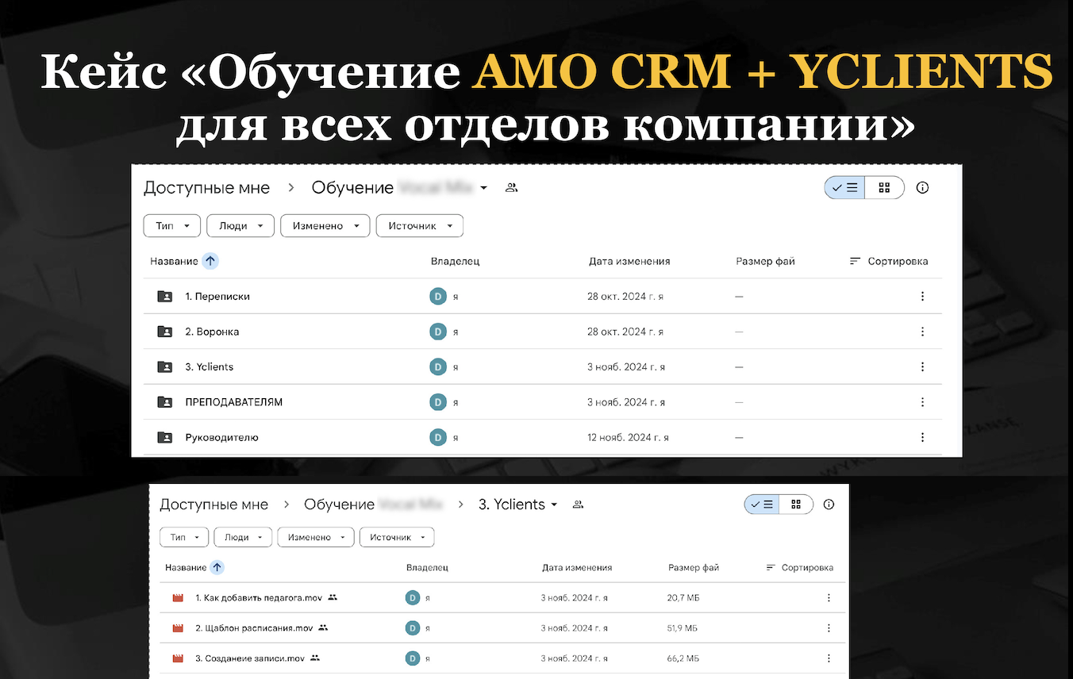Screen dimensions: 1073x679
Task: Reverse the sort arrow next to Название in the upper window
Action: click(210, 261)
